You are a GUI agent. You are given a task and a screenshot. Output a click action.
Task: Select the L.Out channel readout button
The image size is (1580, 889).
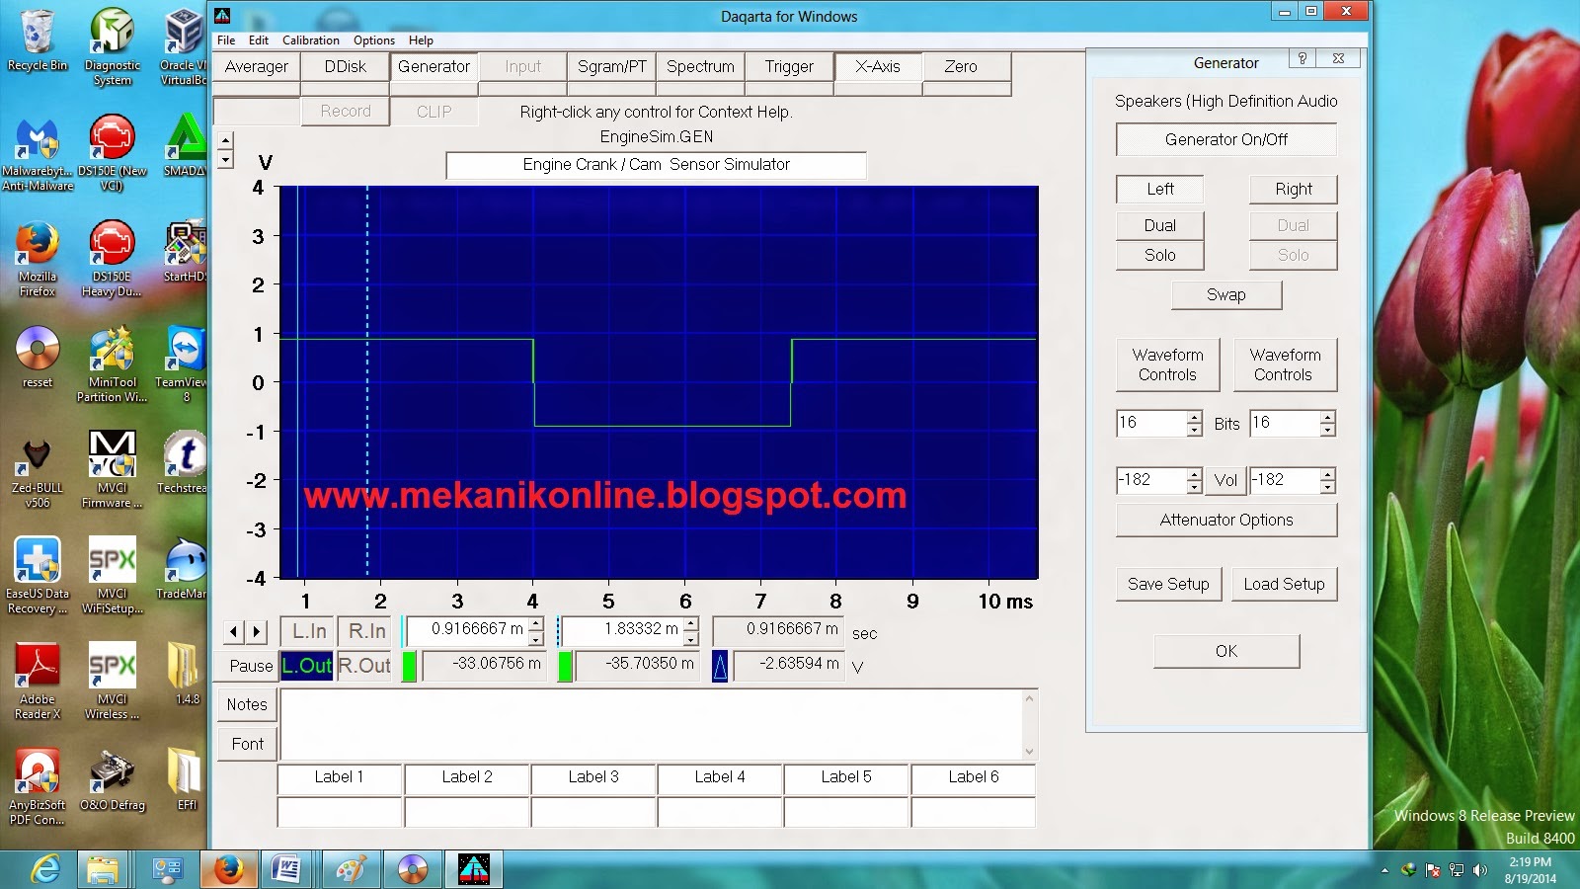pyautogui.click(x=306, y=666)
